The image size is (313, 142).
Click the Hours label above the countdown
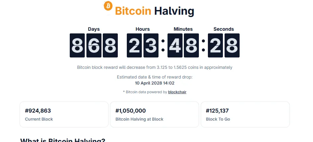[x=142, y=29]
